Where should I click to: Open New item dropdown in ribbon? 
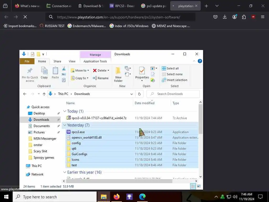[128, 68]
